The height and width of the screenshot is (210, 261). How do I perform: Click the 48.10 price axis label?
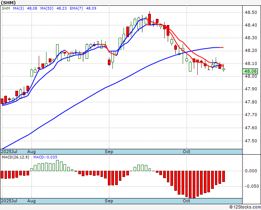[x=251, y=63]
